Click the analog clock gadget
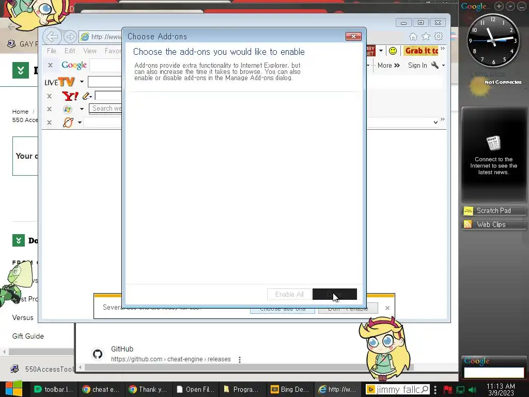This screenshot has height=397, width=529. point(493,40)
